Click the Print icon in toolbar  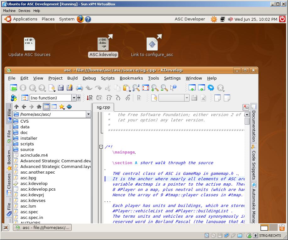(x=79, y=88)
